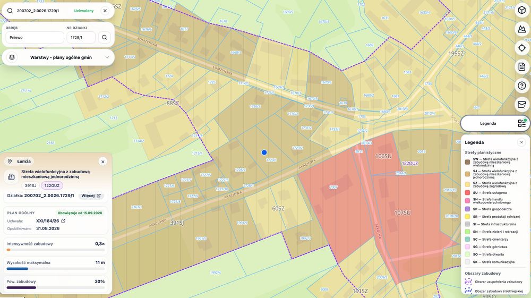Screen dimensions: 531x298
Task: Click the SZKOLNA street label
Action: coord(378,231)
